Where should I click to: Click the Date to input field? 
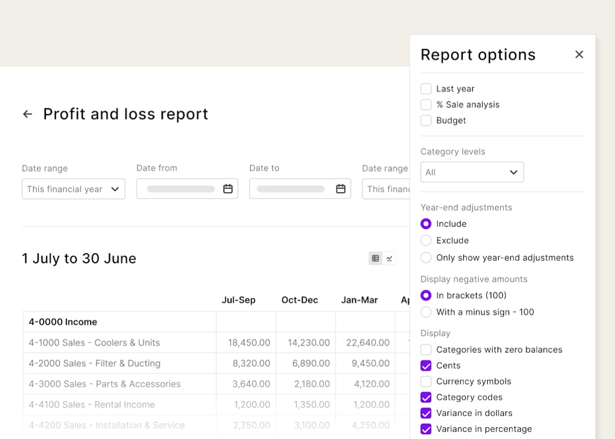coord(300,188)
